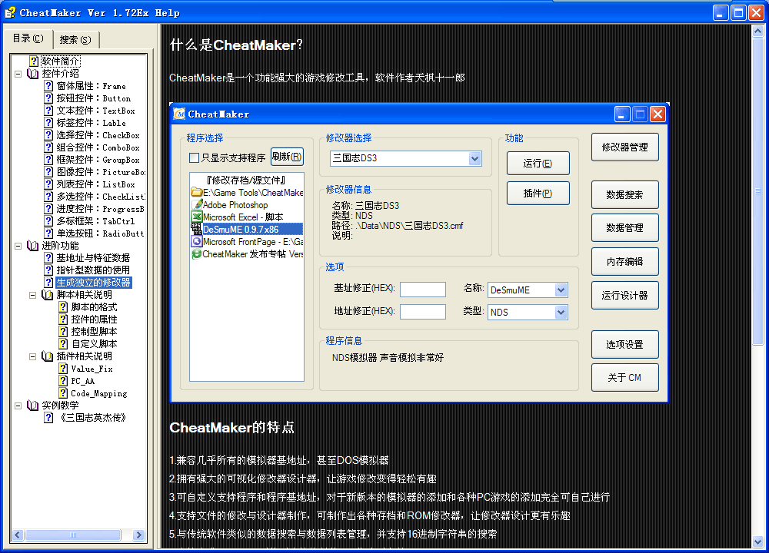The image size is (769, 553).
Task: Click the page icon beside PC_AA
Action: click(63, 381)
